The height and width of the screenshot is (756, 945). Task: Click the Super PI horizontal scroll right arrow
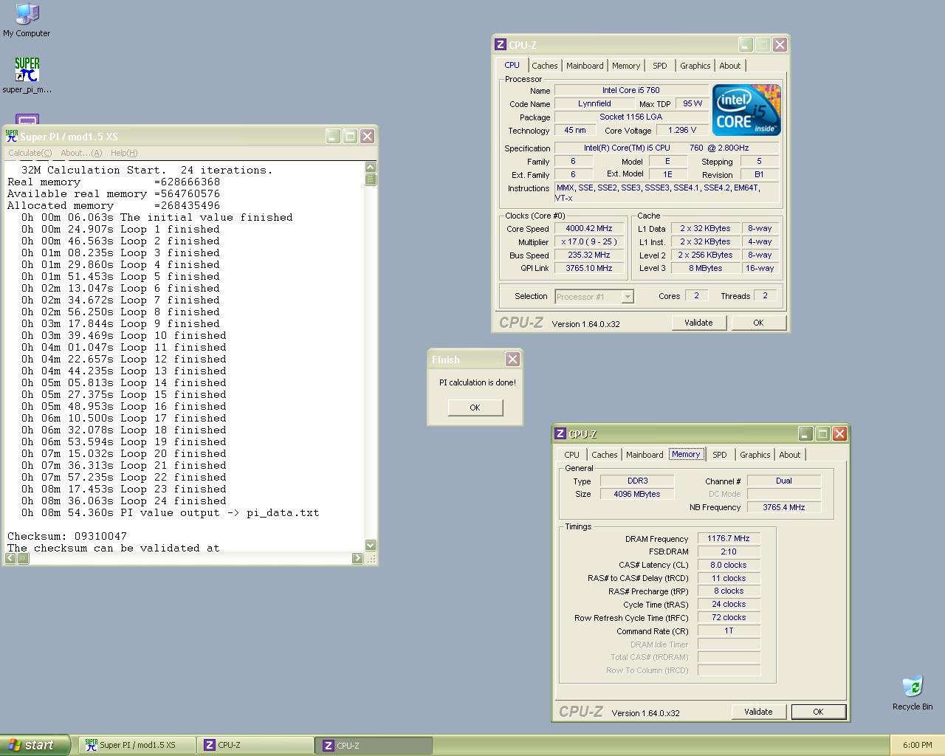click(x=358, y=558)
